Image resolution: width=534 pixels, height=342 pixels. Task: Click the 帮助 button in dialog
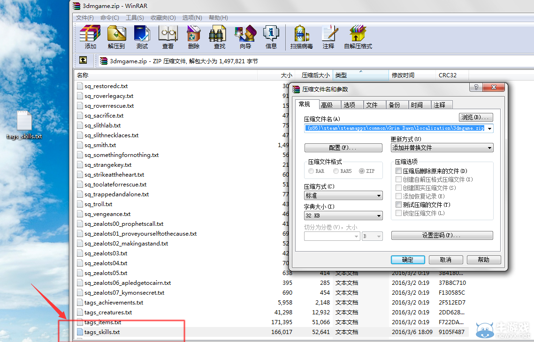(484, 260)
